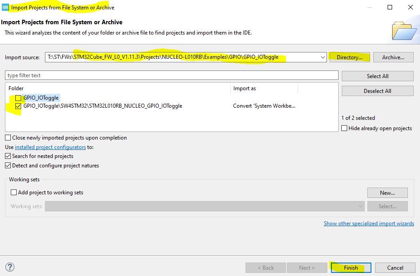Open Show other specialized import wizards link
The image size is (420, 276).
(369, 223)
